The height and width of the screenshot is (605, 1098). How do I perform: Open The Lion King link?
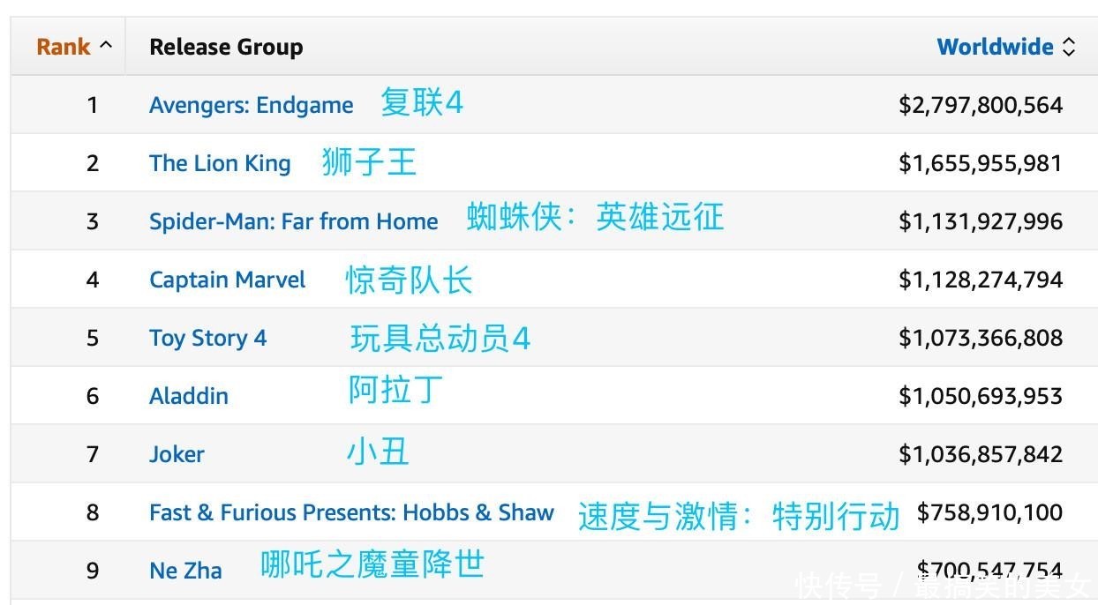220,163
